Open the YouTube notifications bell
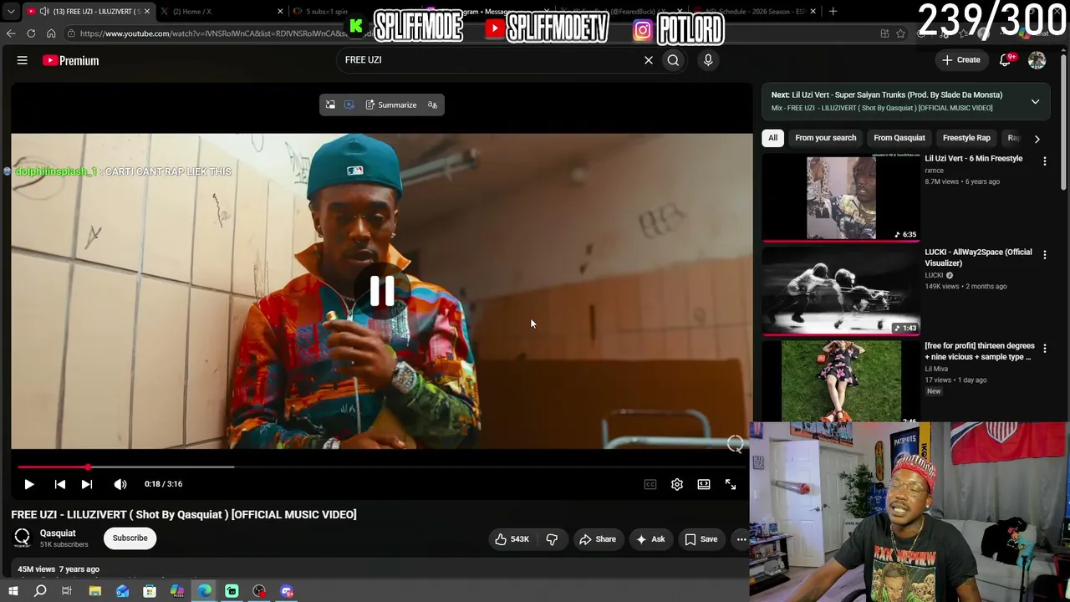This screenshot has width=1070, height=602. (x=1006, y=60)
